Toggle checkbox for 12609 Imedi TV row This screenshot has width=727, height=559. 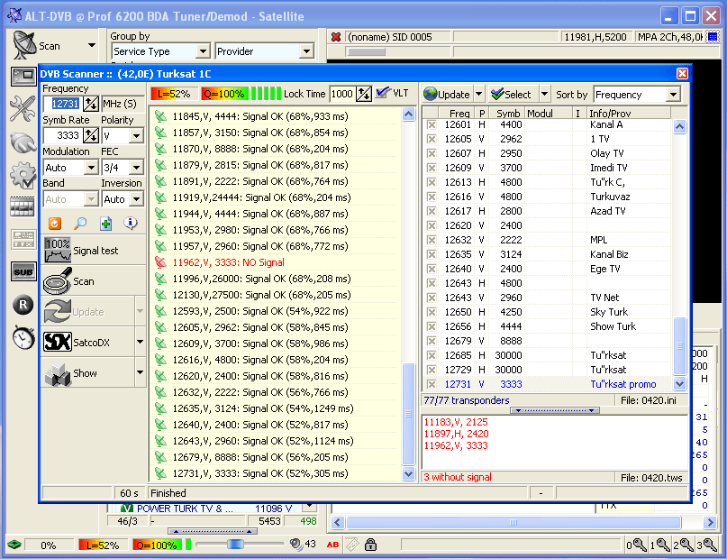432,168
